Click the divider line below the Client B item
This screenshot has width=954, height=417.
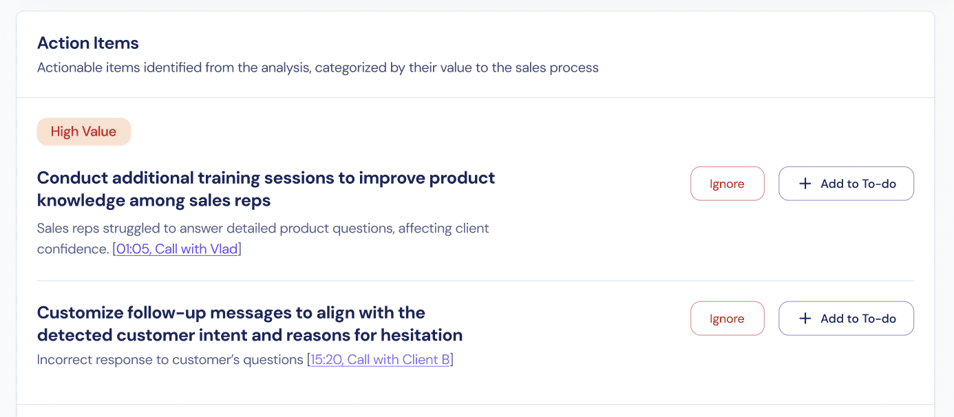[476, 405]
